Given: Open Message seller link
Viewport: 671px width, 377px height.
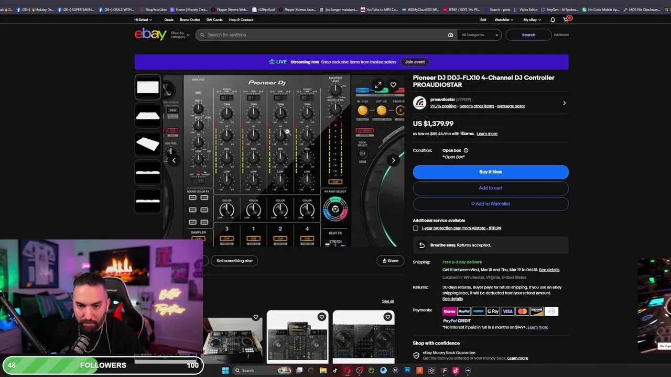Looking at the screenshot, I should 511,106.
